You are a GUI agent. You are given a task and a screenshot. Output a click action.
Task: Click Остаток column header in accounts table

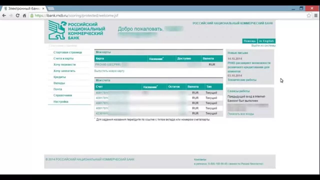(x=174, y=87)
